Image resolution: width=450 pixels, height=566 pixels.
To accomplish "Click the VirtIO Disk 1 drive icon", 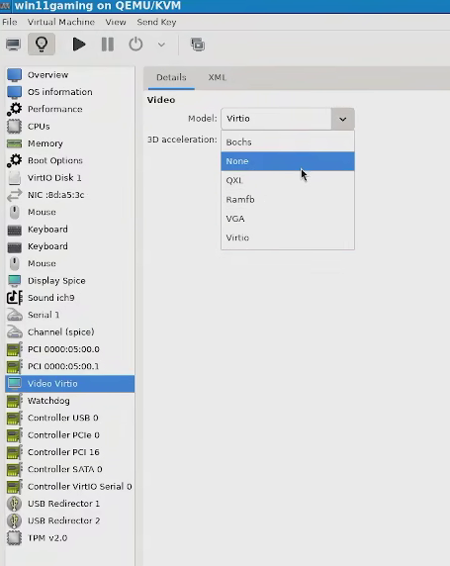I will click(x=15, y=177).
